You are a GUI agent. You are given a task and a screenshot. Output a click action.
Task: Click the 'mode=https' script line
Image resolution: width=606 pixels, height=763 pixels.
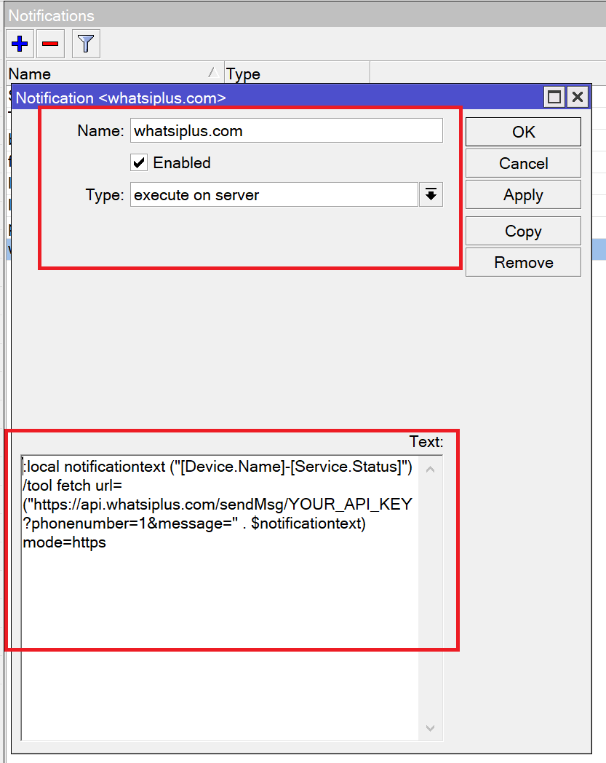tap(64, 542)
